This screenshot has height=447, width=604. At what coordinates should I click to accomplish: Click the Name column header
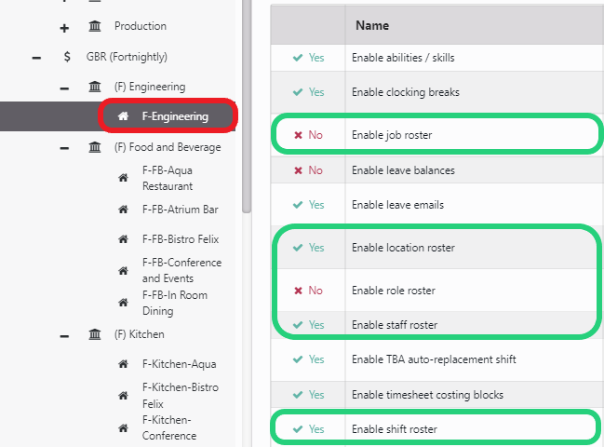(x=372, y=25)
